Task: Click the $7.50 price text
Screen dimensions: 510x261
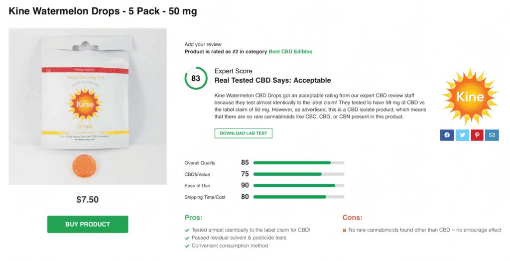Action: point(88,200)
